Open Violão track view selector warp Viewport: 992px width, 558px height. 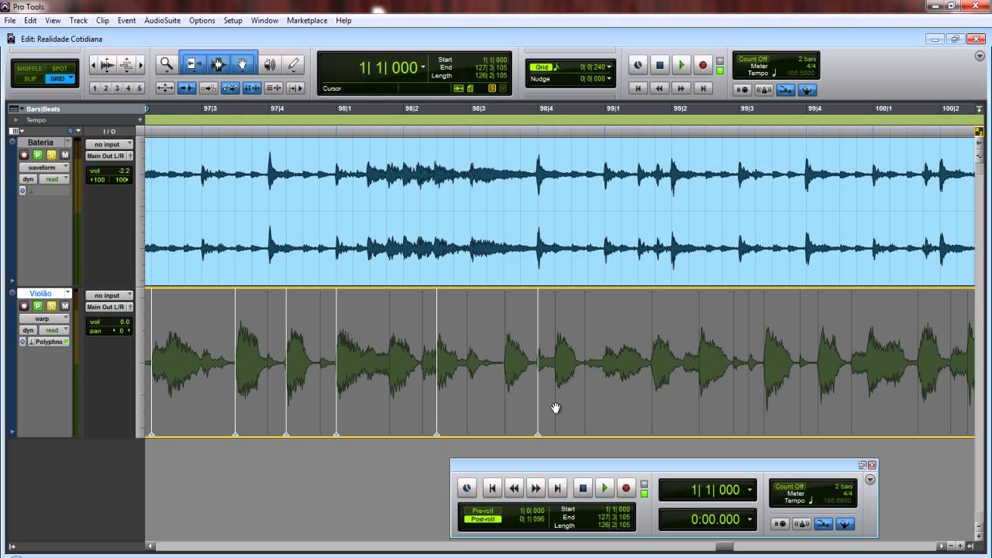[x=44, y=319]
